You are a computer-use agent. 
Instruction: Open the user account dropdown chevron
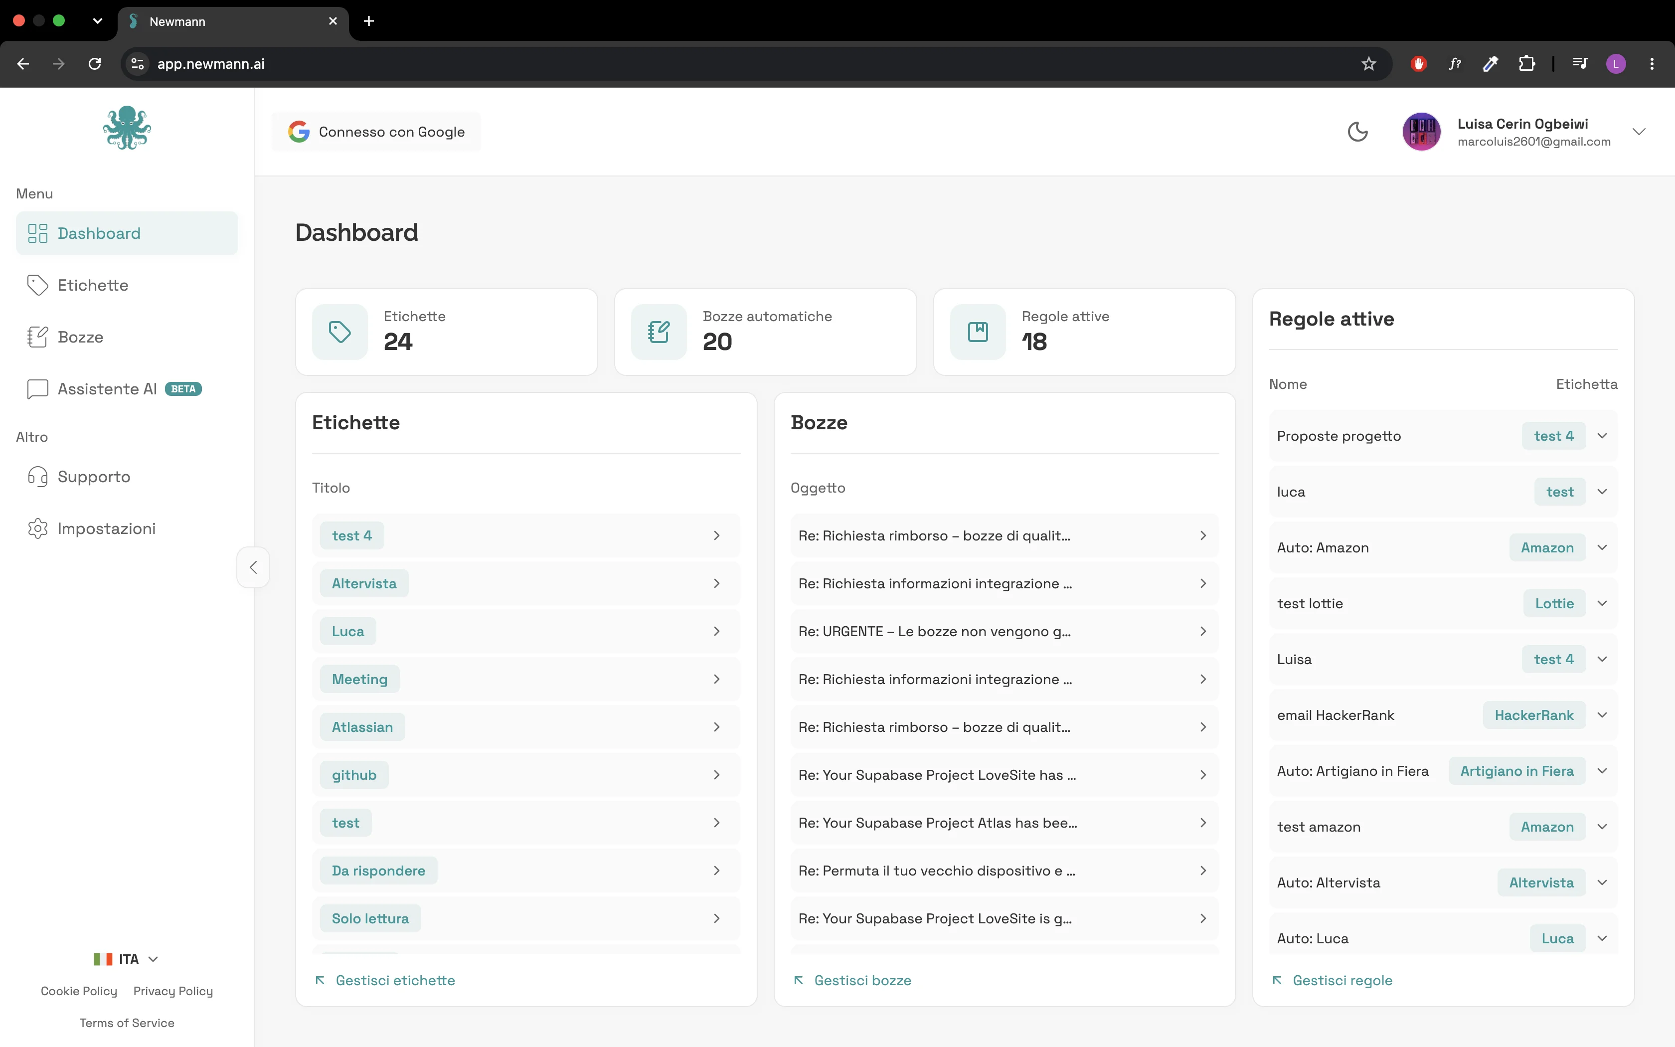tap(1638, 132)
